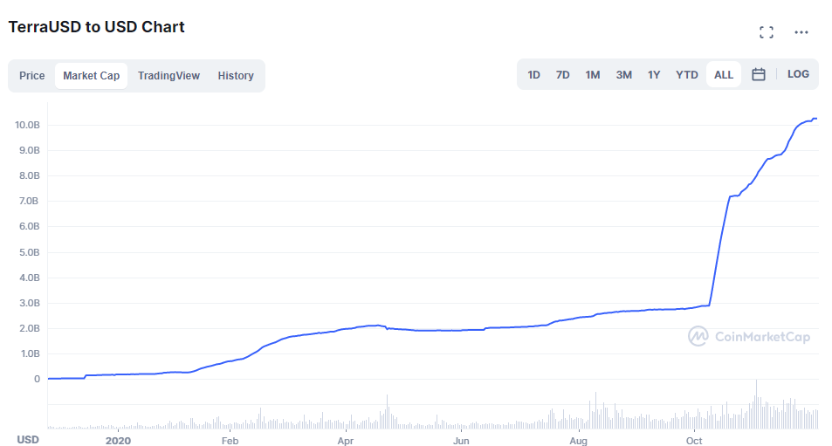Choose the 1M time range
This screenshot has width=832, height=446.
pyautogui.click(x=593, y=75)
